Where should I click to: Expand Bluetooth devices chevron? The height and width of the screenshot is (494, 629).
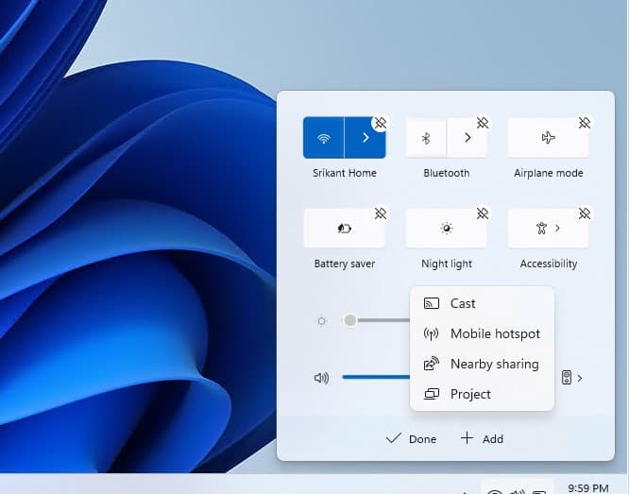pos(467,138)
